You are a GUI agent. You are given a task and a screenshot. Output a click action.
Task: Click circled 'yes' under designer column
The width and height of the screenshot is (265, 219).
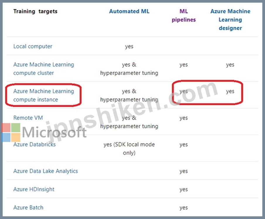coord(230,91)
